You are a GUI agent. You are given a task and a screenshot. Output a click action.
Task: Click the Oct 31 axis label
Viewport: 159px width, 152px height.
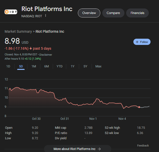coord(65,119)
